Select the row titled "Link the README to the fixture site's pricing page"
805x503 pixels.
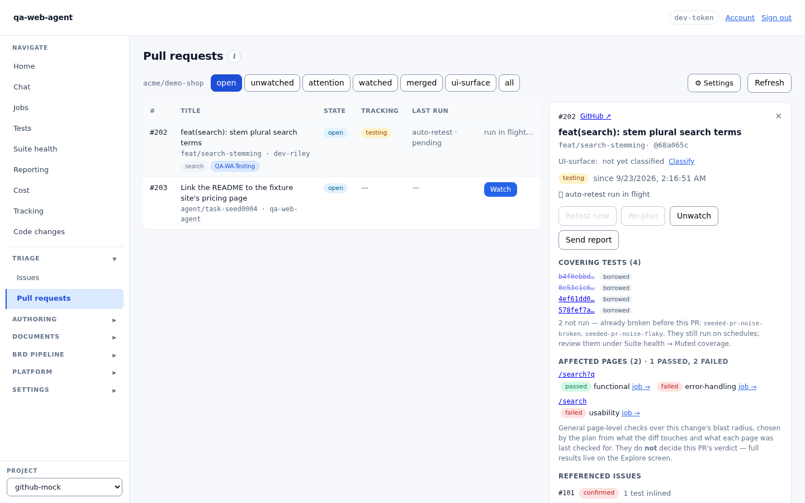click(342, 203)
